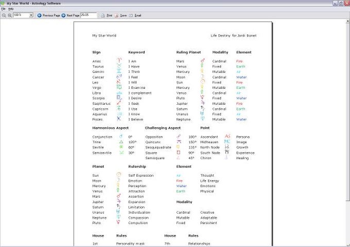Click the Square aspect symbol
350x247 pixels.
tap(179, 153)
